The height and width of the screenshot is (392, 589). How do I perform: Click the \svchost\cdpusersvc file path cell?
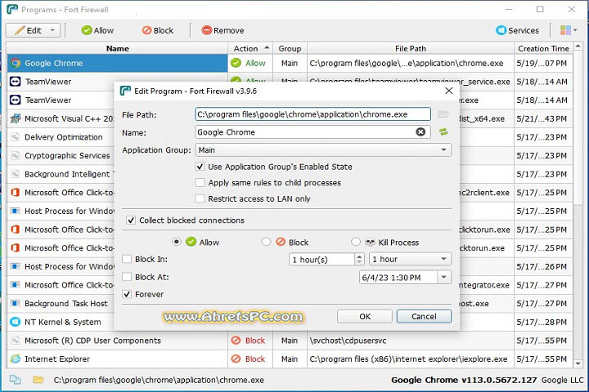410,341
